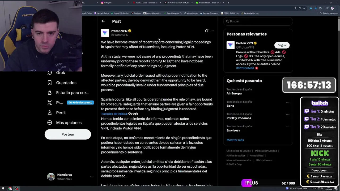
Task: Open the browser extensions puzzle icon
Action: click(320, 8)
